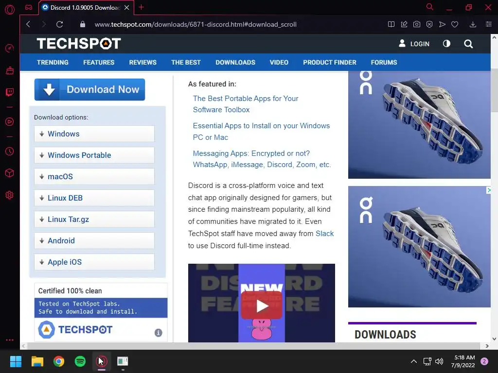Choose the Windows download option
The image size is (498, 373).
coord(94,134)
